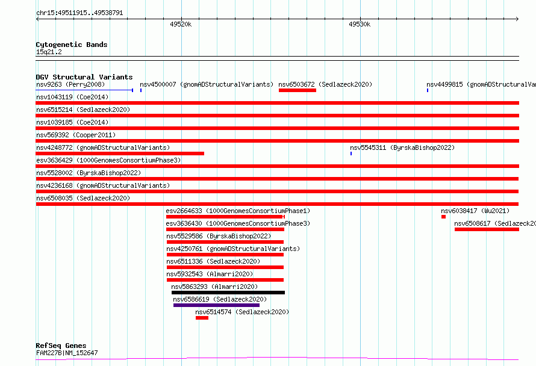
Task: Select the 15q21.2 cytogenetic band label
Action: 49,52
